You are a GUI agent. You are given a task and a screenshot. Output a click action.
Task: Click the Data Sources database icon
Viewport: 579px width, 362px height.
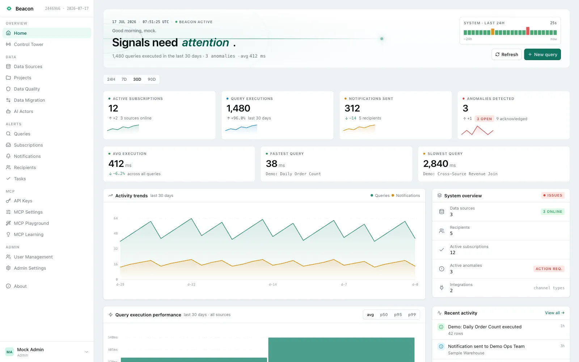pyautogui.click(x=8, y=66)
